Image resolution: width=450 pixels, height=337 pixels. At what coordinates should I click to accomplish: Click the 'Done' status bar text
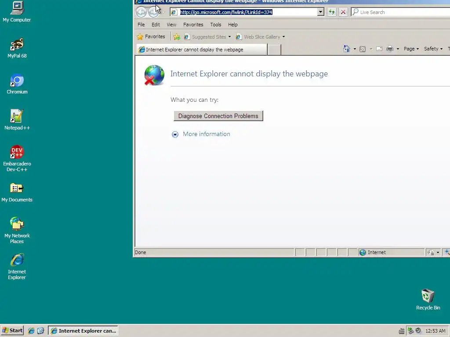click(140, 252)
